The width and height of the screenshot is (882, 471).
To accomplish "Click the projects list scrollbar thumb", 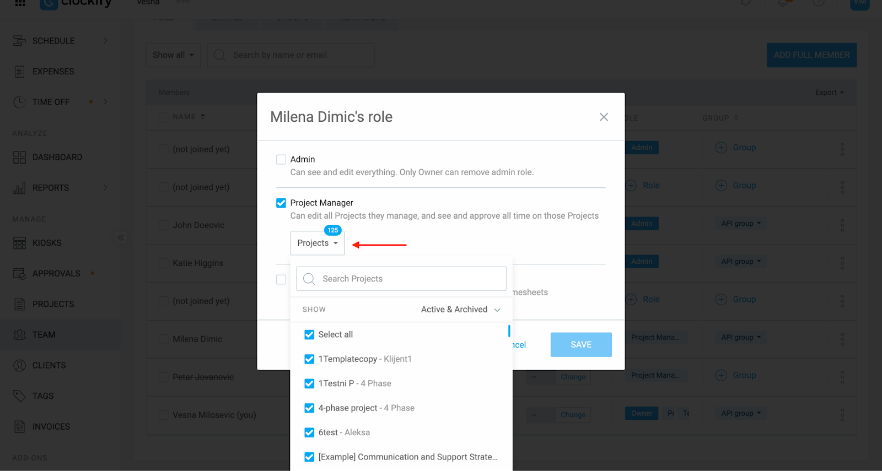I will pyautogui.click(x=509, y=331).
